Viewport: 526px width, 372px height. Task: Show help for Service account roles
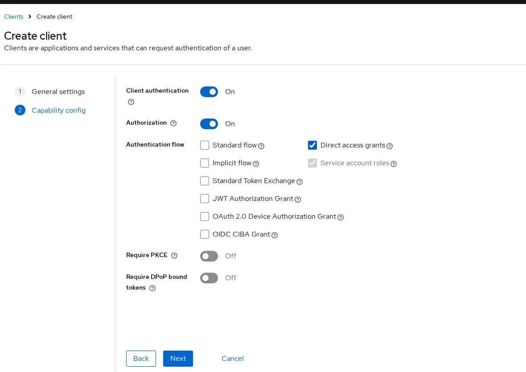(394, 164)
